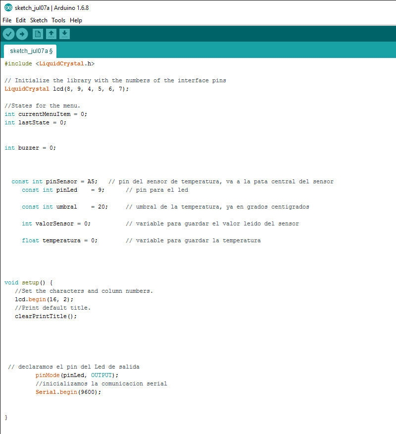Click the 'Serial.begin(9600);' line

pyautogui.click(x=68, y=392)
